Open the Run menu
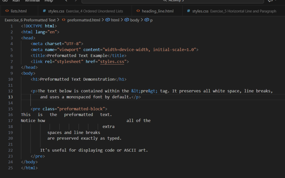 click(x=16, y=1)
